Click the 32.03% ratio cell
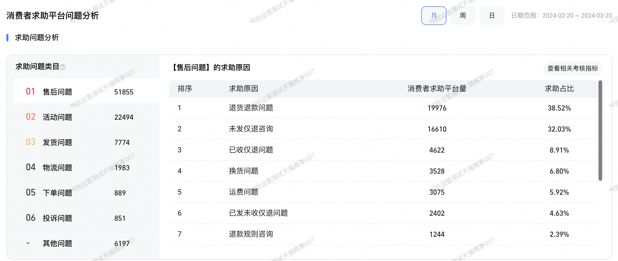This screenshot has width=618, height=261. 559,129
